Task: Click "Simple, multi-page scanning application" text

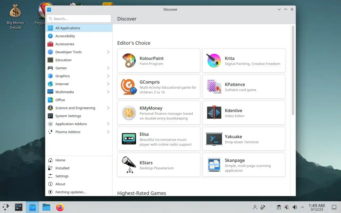Action: point(248,168)
